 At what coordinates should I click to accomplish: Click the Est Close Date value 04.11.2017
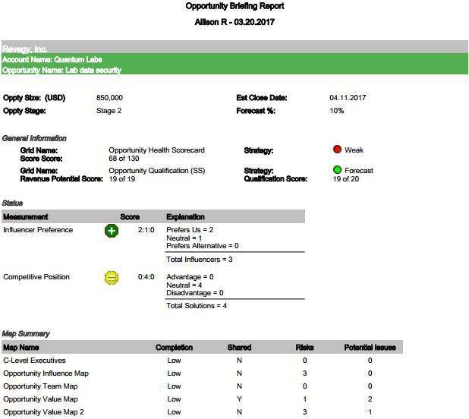tap(348, 98)
